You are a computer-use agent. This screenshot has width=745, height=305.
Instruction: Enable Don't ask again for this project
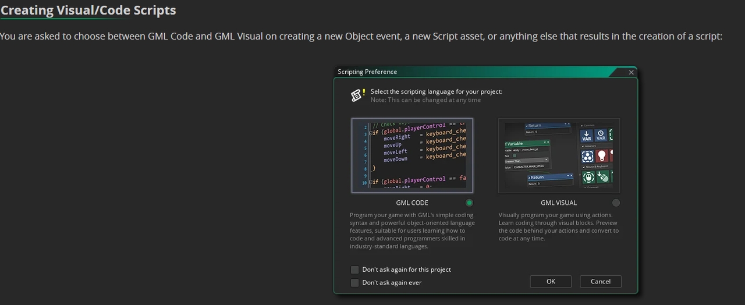(354, 269)
